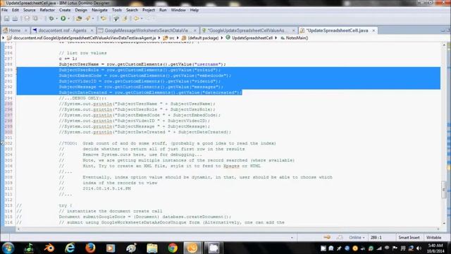Viewport: 451px width, 254px height.
Task: Expand the arrow before (default package) breadcrumb
Action: 178,38
